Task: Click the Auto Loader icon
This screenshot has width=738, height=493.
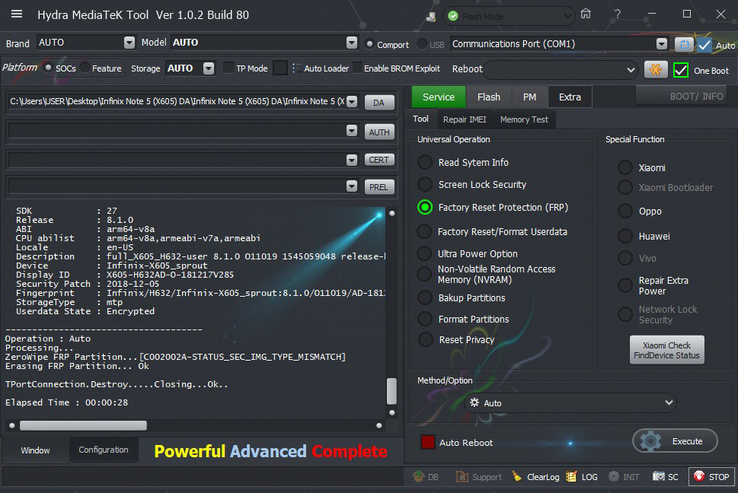Action: [x=295, y=68]
